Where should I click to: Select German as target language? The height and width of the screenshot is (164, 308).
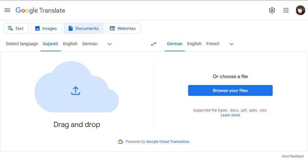(x=175, y=44)
